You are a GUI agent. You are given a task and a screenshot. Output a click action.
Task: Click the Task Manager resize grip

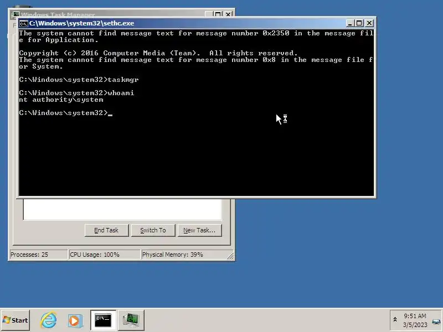[231, 256]
